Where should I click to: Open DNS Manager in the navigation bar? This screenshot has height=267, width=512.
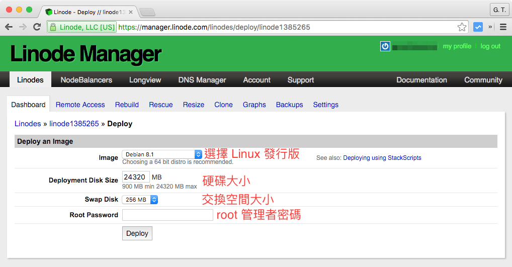point(202,80)
